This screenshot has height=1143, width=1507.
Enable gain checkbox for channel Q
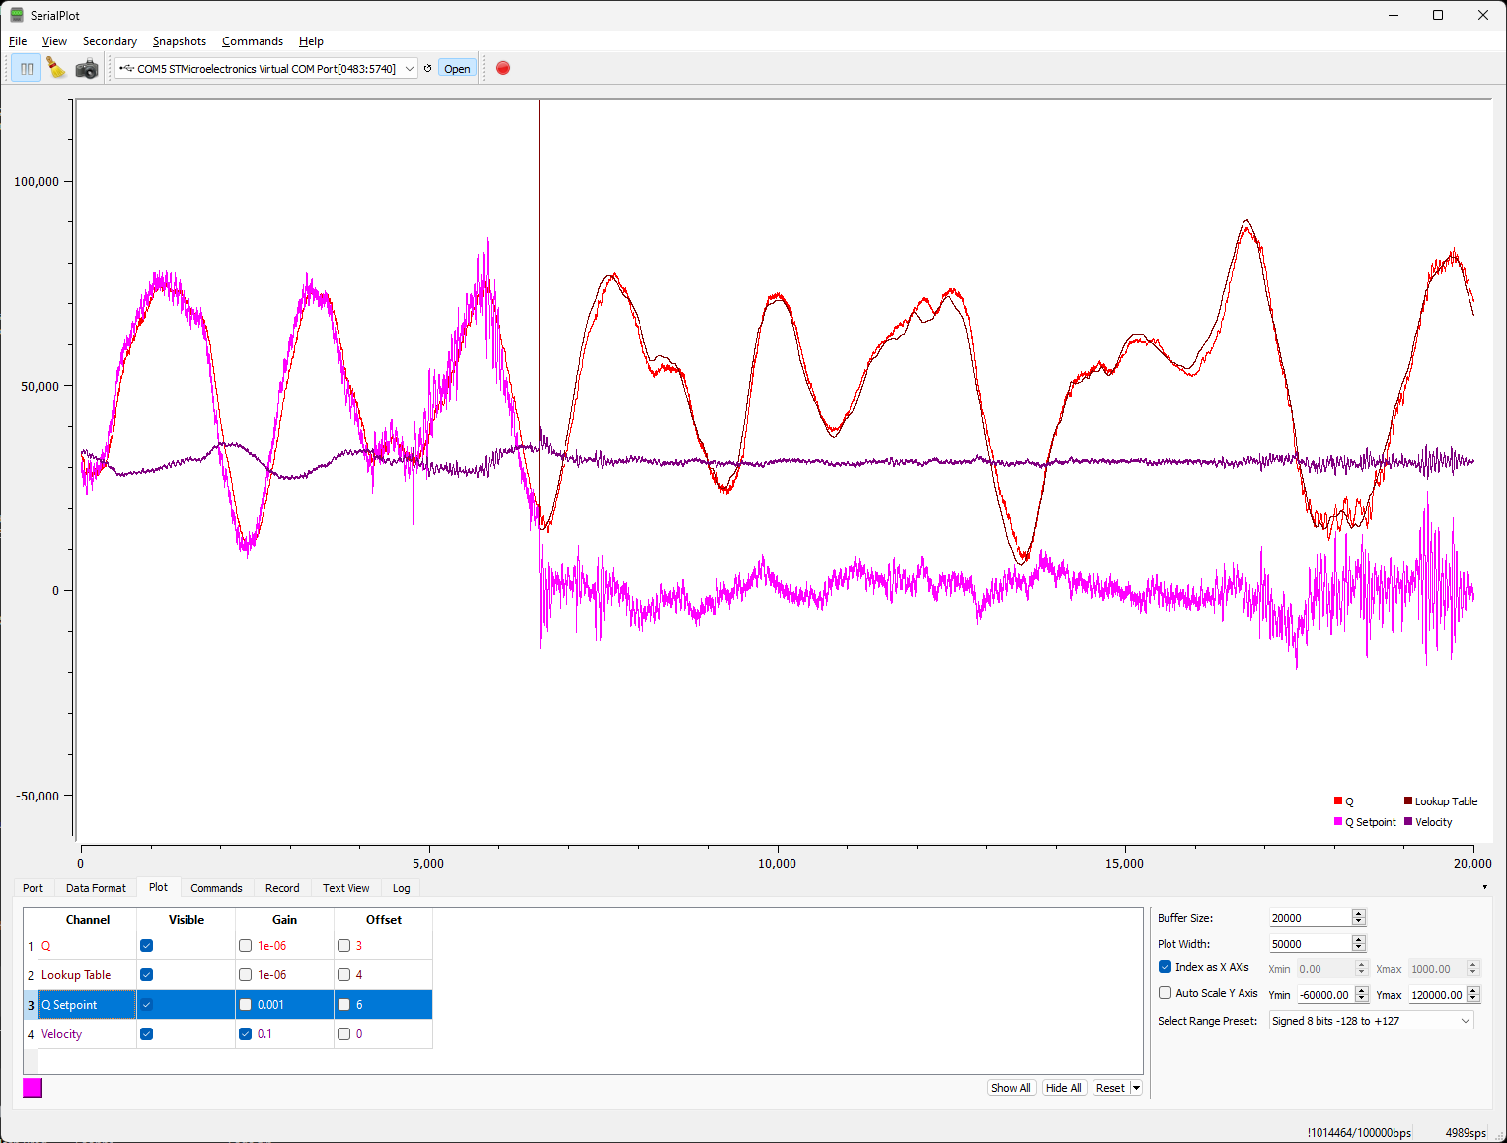click(246, 945)
